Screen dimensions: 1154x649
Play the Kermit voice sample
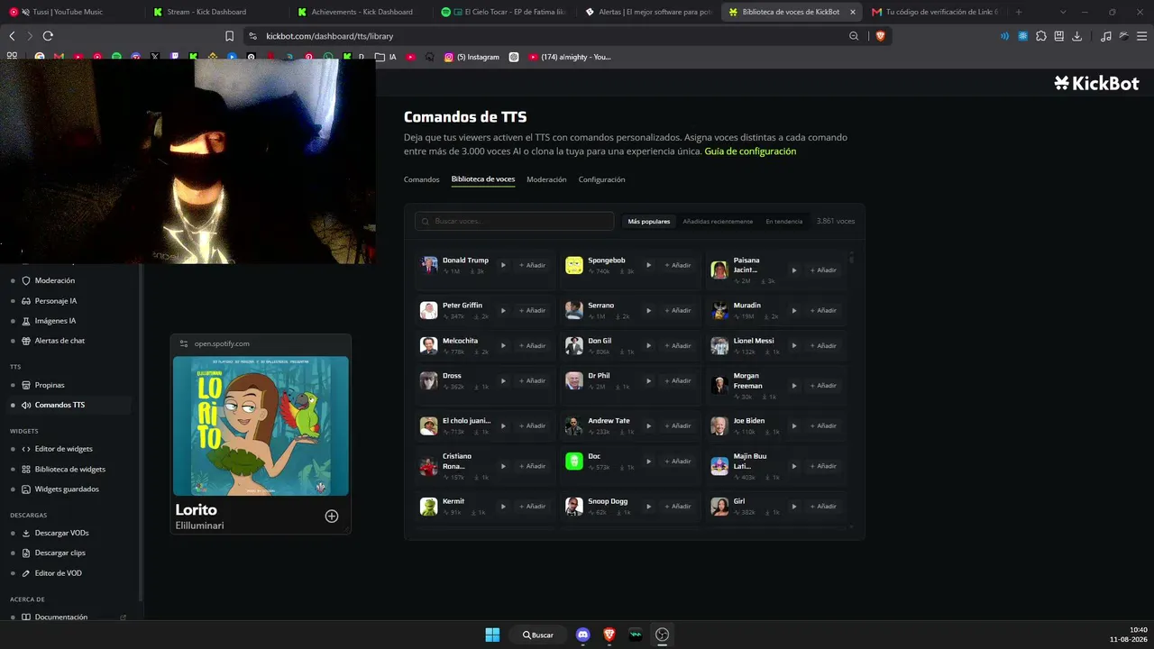pos(503,507)
